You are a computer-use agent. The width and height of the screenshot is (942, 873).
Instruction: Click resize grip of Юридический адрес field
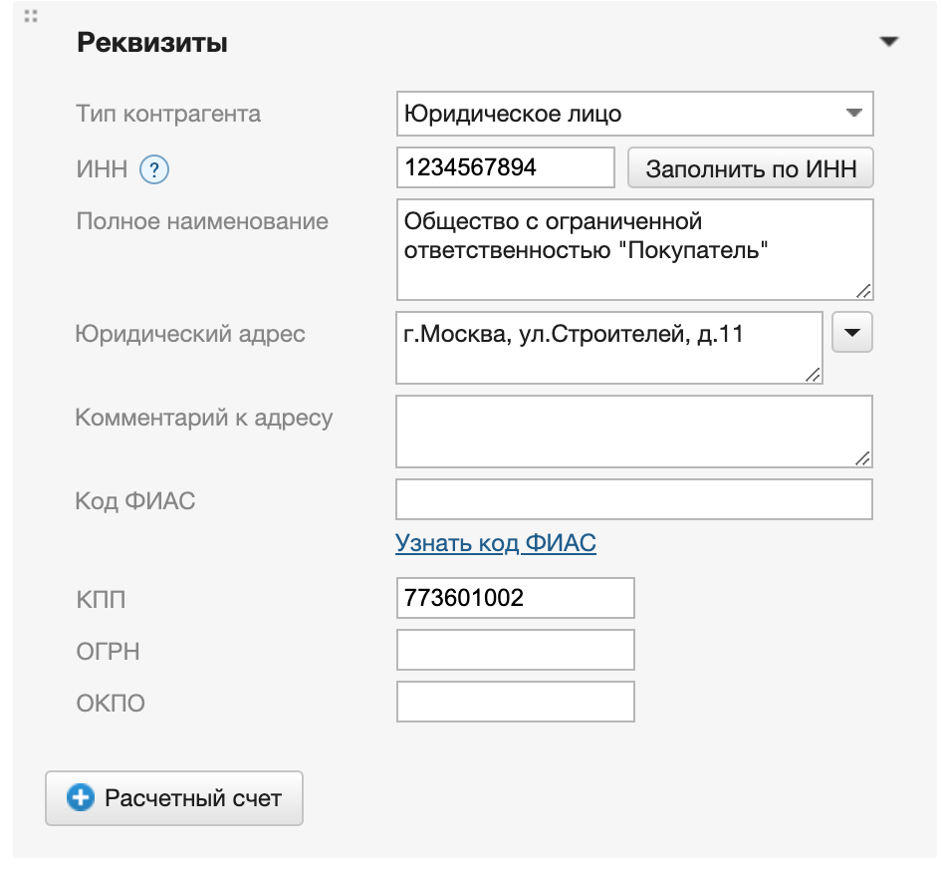tap(814, 374)
